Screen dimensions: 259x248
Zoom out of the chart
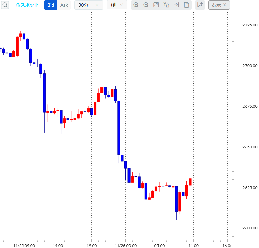[146, 5]
